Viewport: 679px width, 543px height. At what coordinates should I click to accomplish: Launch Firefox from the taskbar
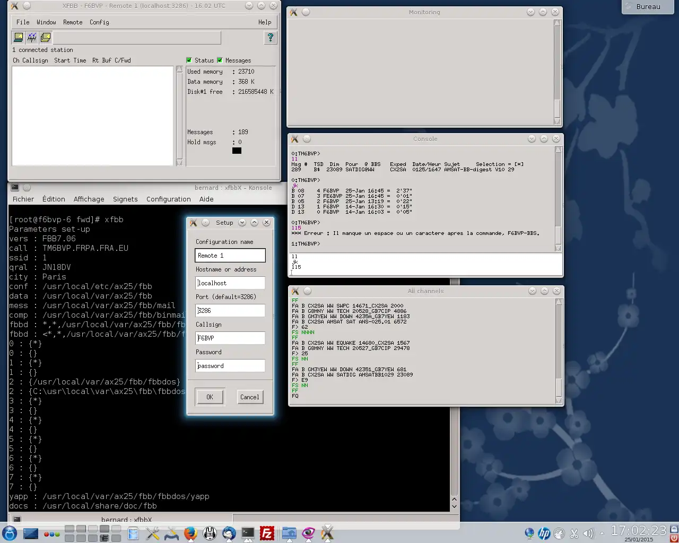190,533
